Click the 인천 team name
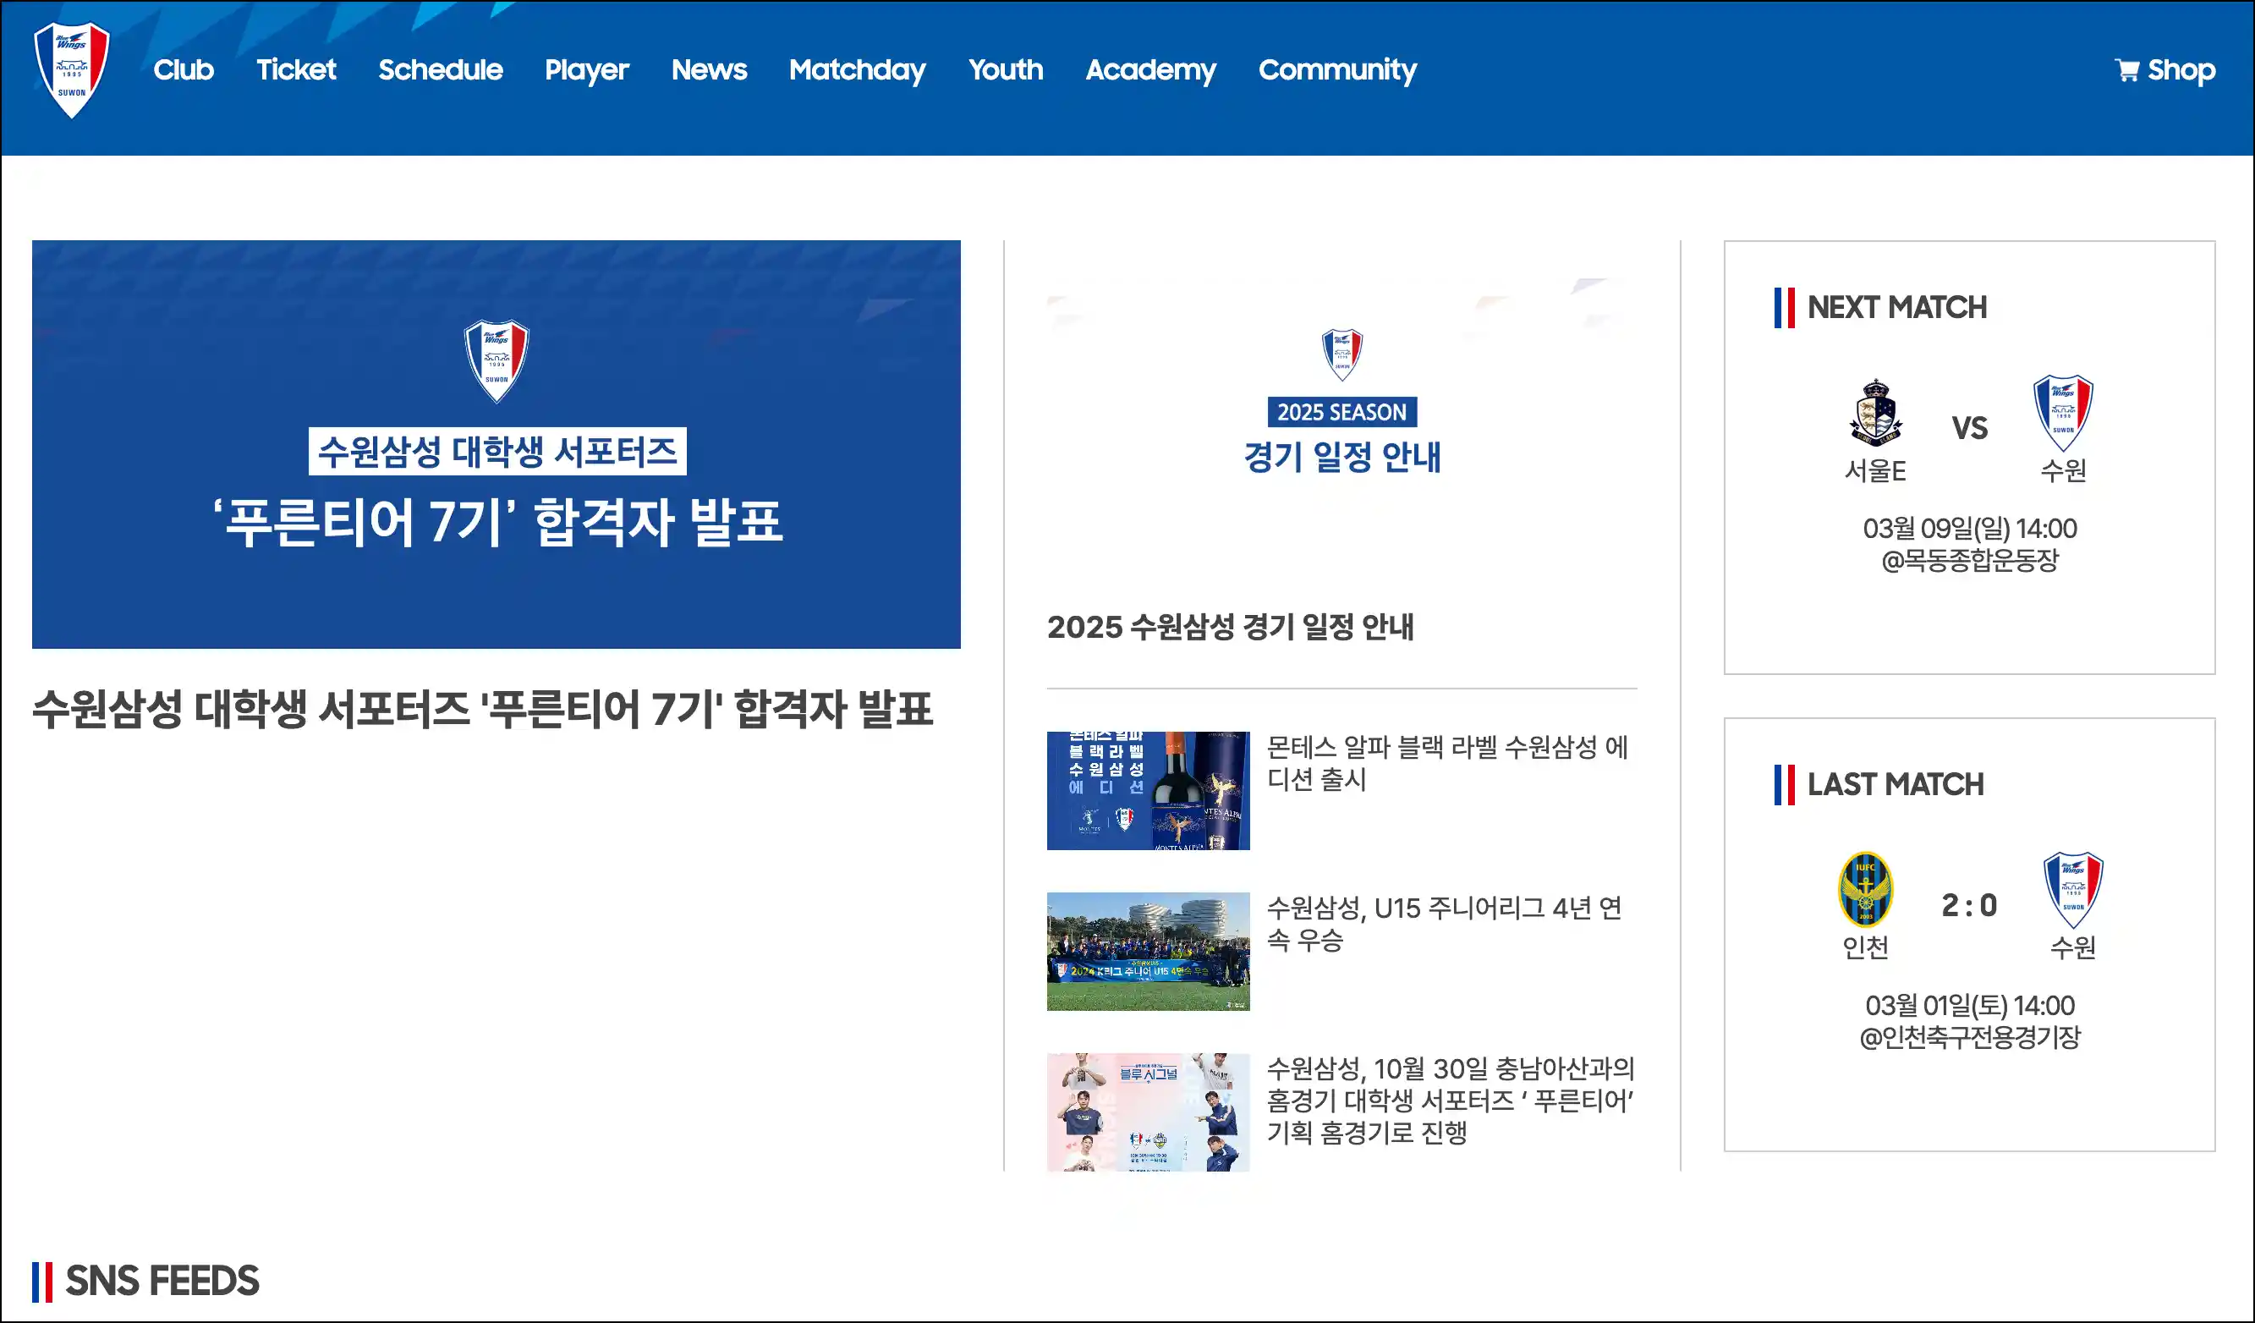 tap(1865, 947)
